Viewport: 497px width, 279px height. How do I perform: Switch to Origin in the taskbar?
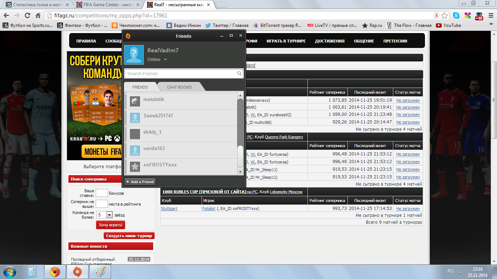(x=77, y=272)
